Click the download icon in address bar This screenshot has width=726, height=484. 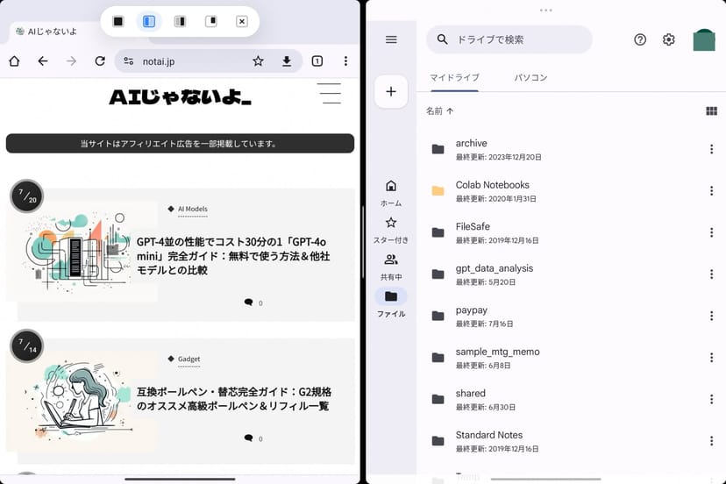click(286, 61)
